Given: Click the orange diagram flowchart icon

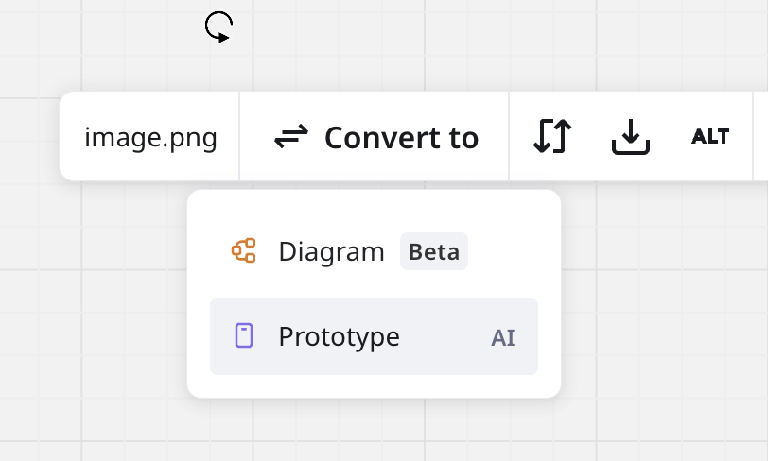Looking at the screenshot, I should coord(244,251).
